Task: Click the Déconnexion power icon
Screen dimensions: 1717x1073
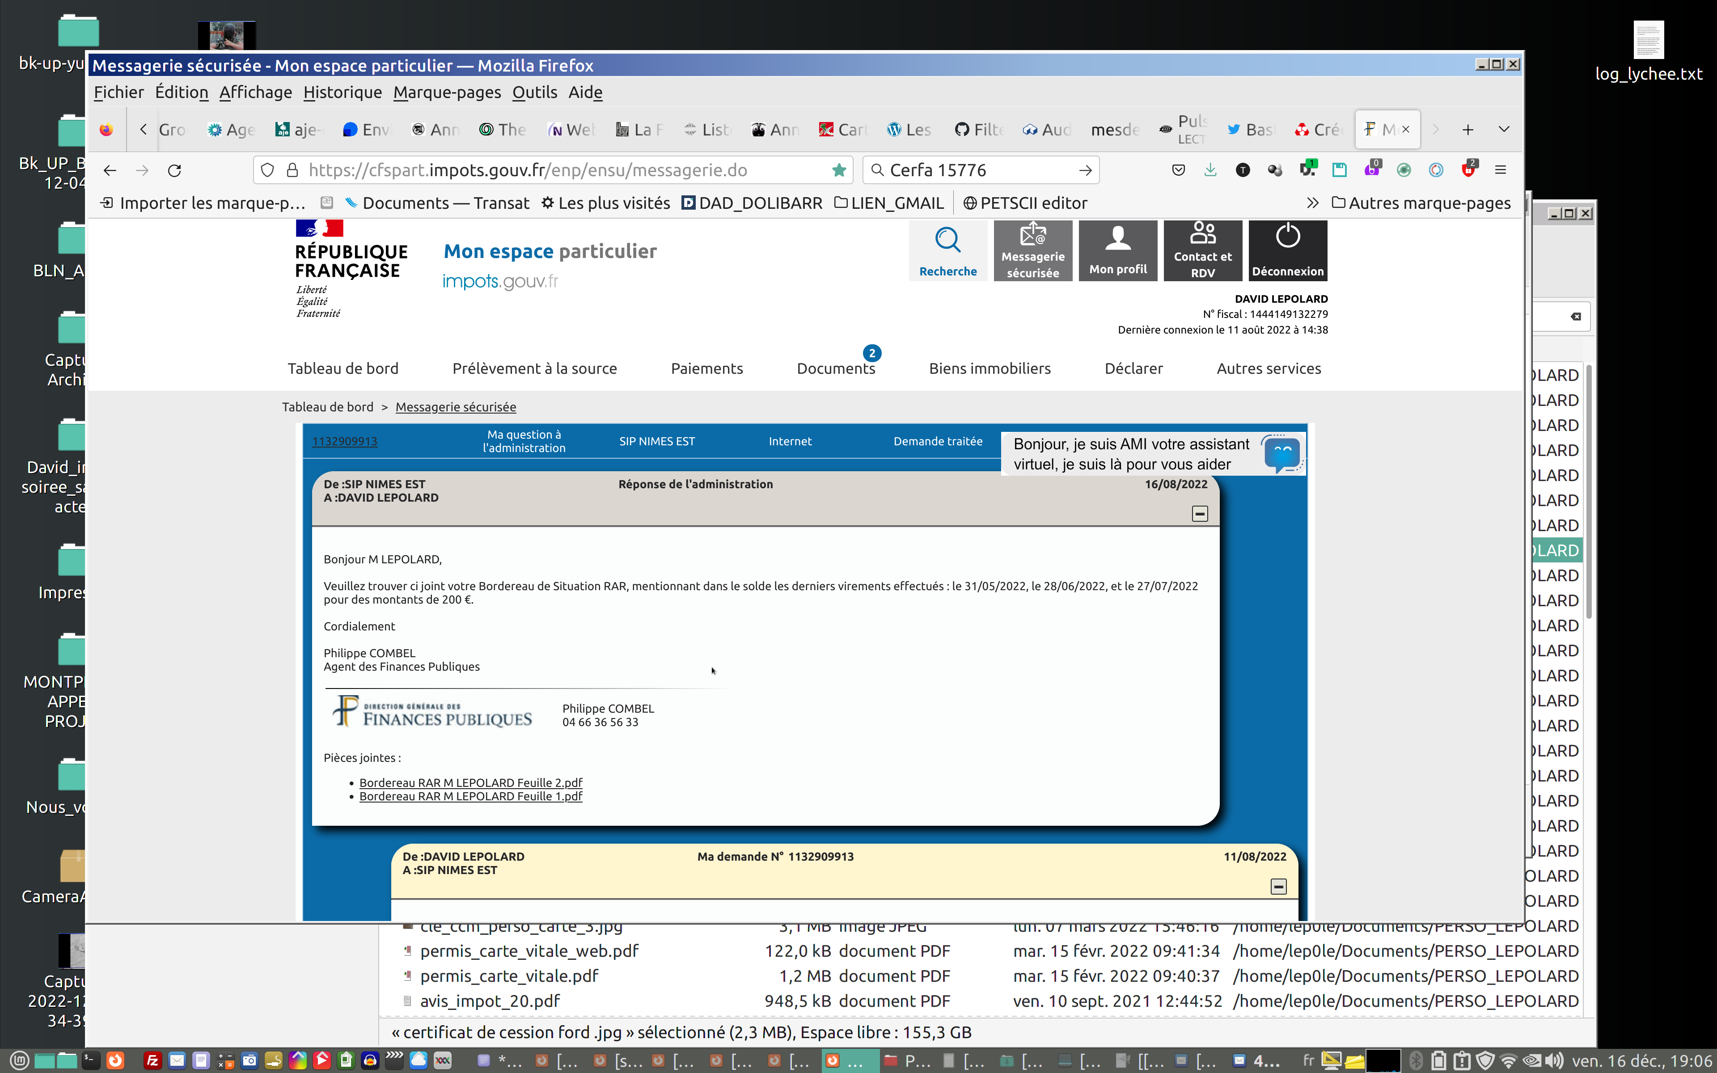Action: point(1287,237)
